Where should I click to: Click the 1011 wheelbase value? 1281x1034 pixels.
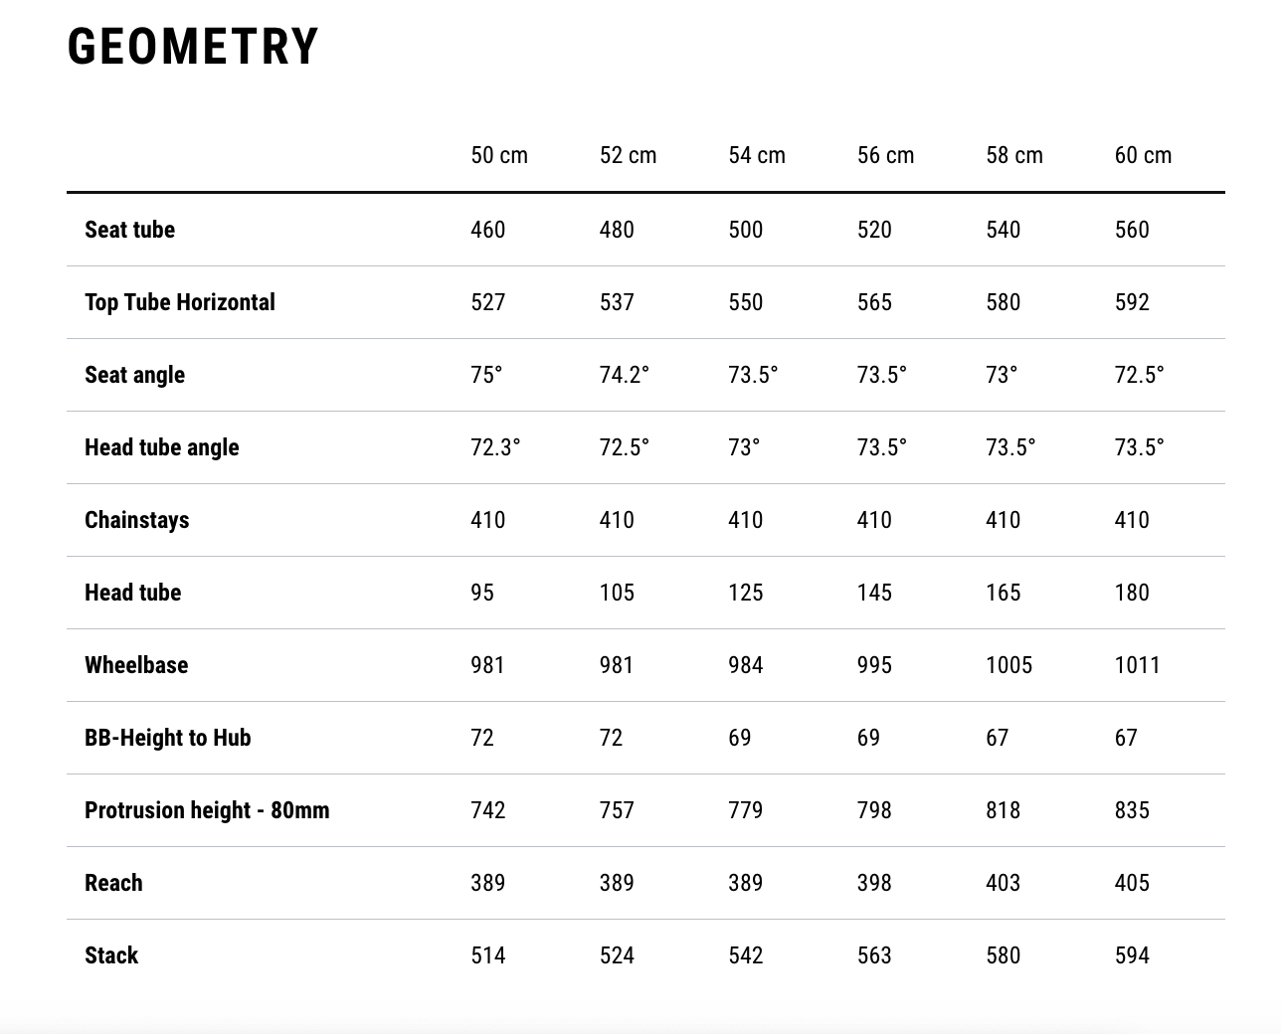[1137, 665]
